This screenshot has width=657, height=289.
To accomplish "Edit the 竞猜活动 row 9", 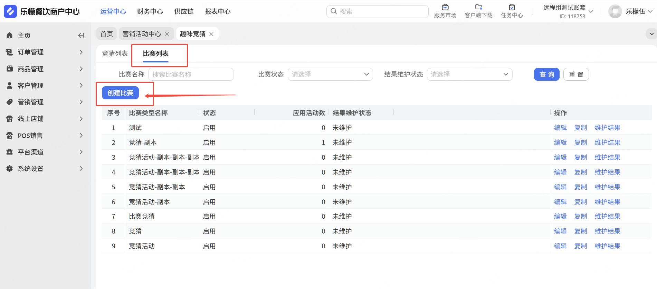I will [x=560, y=246].
